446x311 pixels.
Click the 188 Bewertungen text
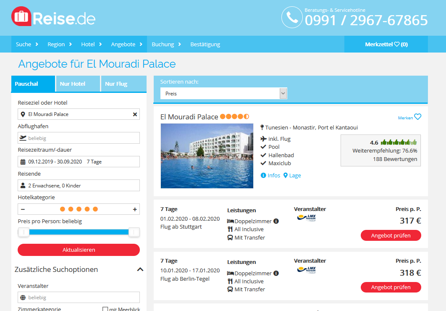pyautogui.click(x=395, y=159)
